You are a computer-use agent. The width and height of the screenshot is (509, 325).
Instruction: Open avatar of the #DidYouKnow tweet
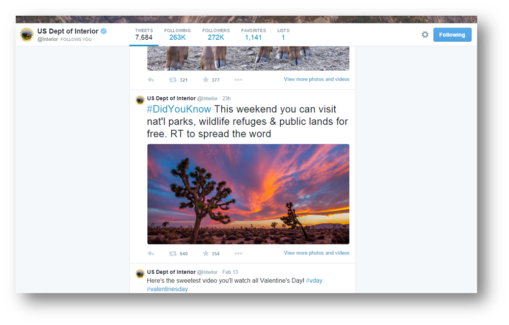140,100
